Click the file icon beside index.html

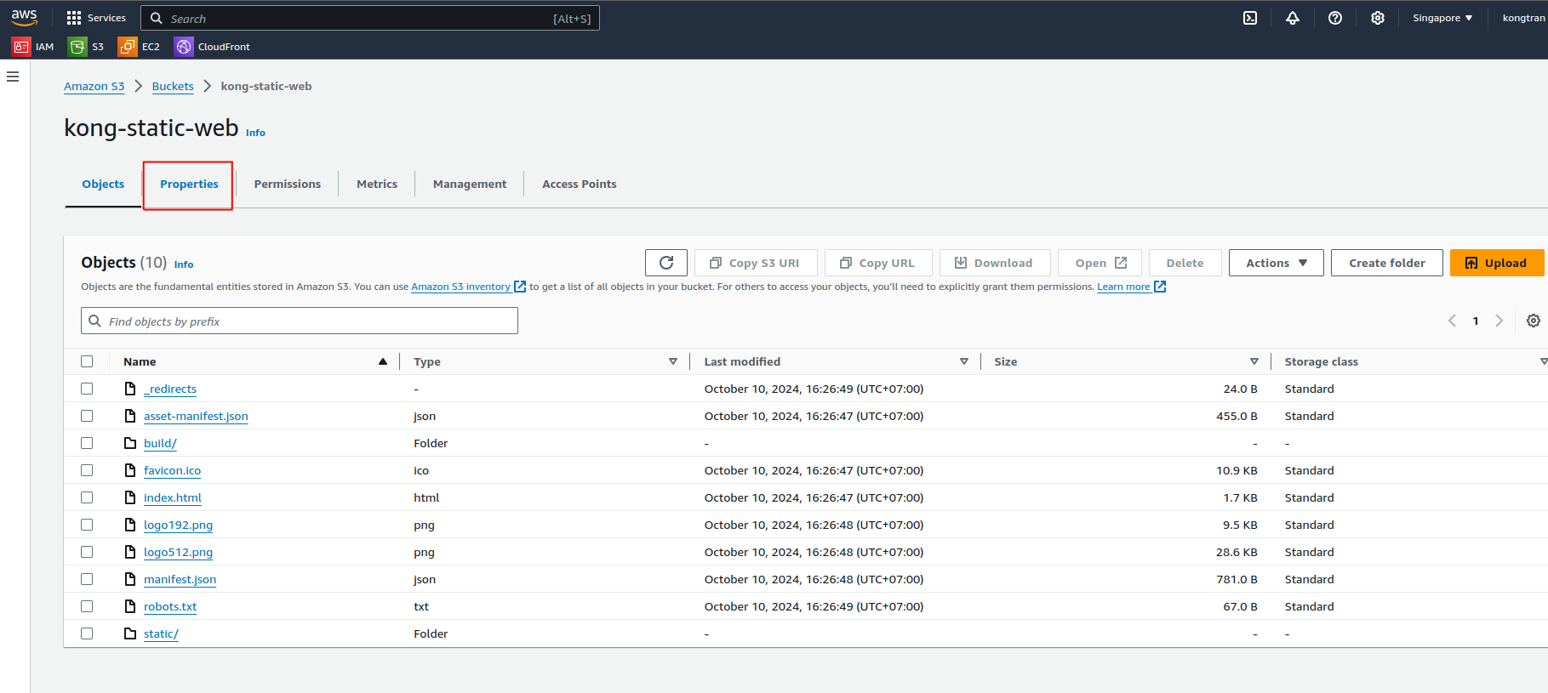coord(130,497)
